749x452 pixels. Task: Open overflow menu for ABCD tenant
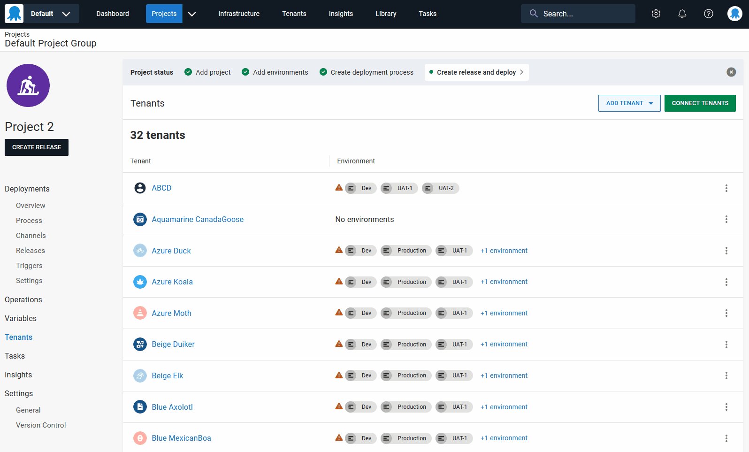[x=726, y=188]
